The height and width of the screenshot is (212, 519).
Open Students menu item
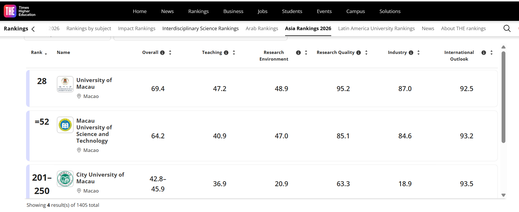pos(292,11)
